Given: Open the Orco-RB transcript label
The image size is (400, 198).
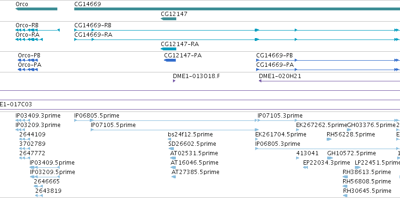Looking at the screenshot, I should point(27,25).
